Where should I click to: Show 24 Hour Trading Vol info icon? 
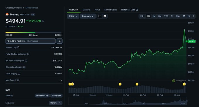pos(26,61)
